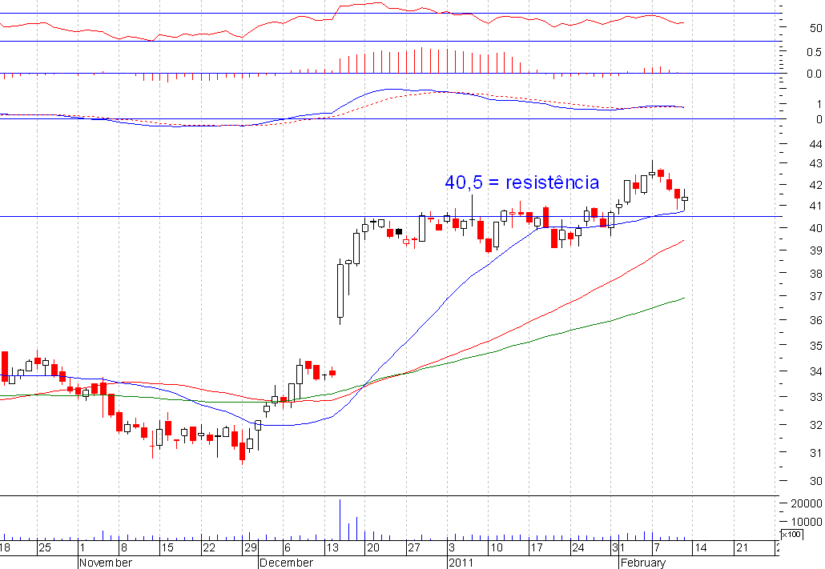Click the 39 price axis label
The width and height of the screenshot is (825, 569).
[x=815, y=250]
